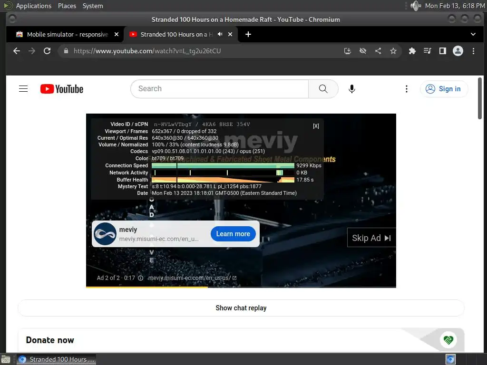Click Learn more on meviy ad

coord(233,234)
